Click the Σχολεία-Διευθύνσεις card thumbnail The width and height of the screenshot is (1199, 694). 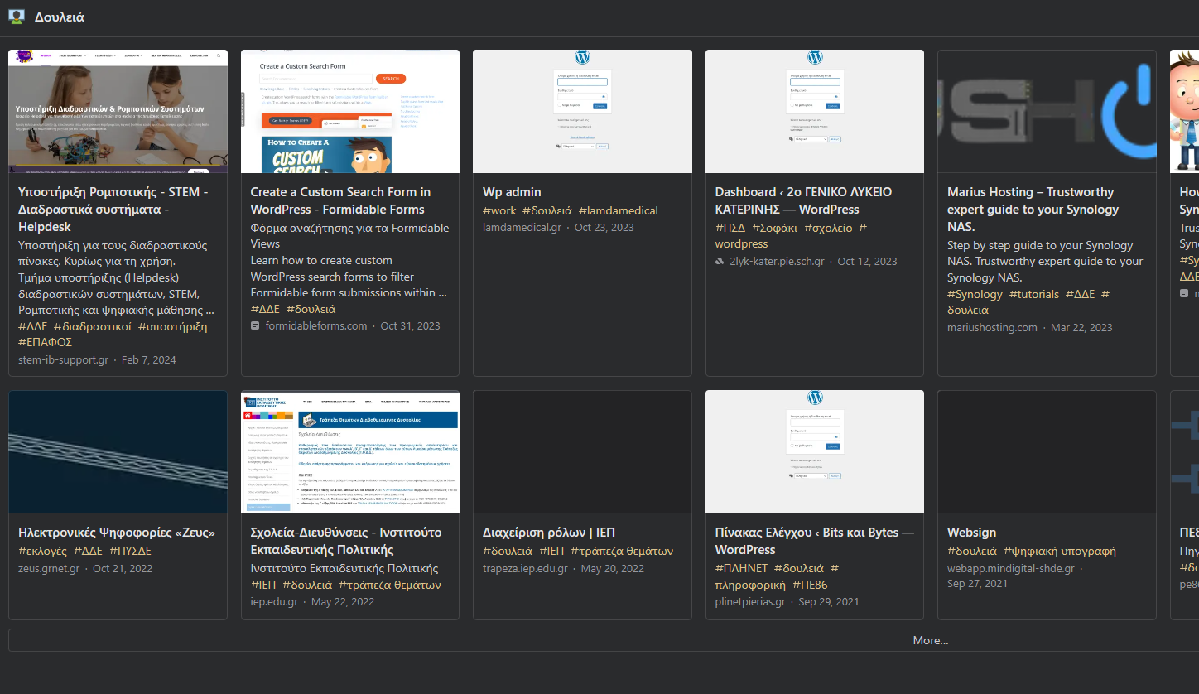tap(350, 452)
